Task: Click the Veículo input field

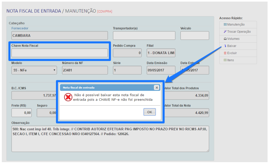Action: tap(195, 36)
